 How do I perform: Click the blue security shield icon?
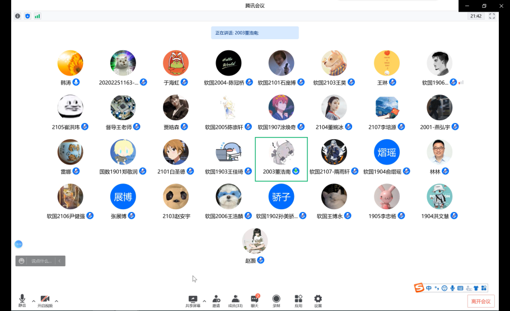(27, 16)
